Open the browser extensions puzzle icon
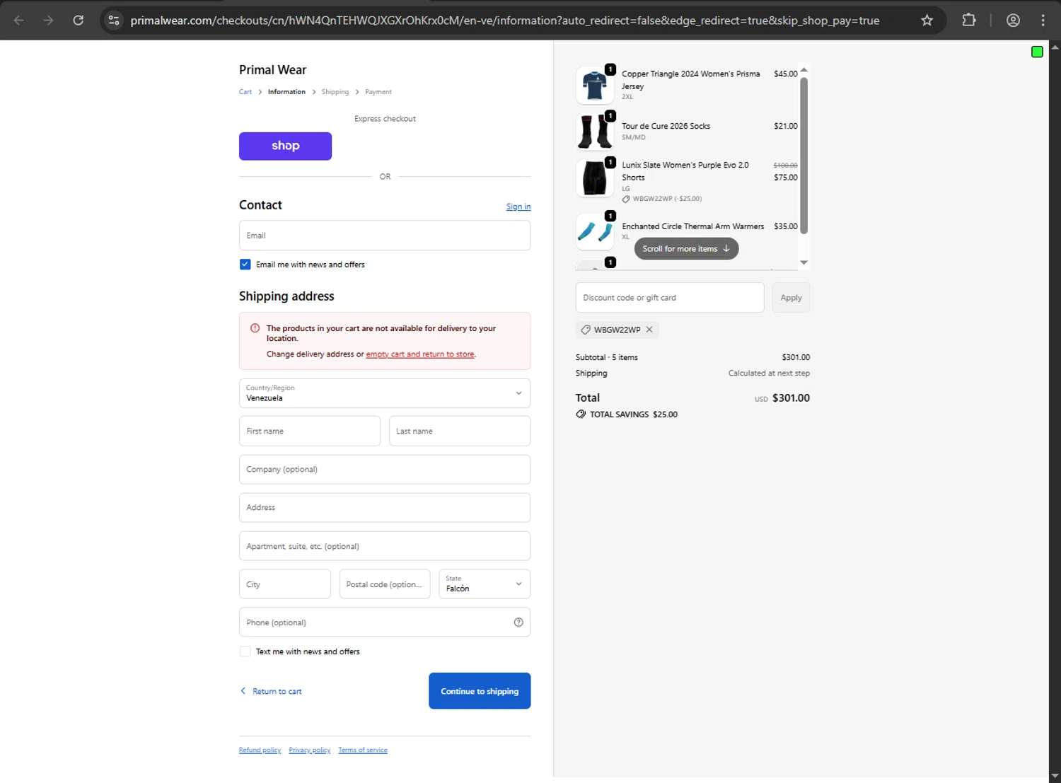1061x783 pixels. (x=969, y=21)
